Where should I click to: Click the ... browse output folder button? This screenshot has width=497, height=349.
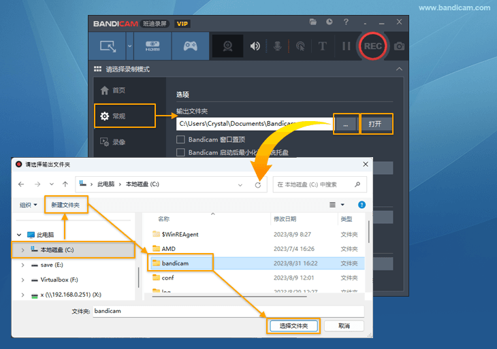pyautogui.click(x=346, y=124)
